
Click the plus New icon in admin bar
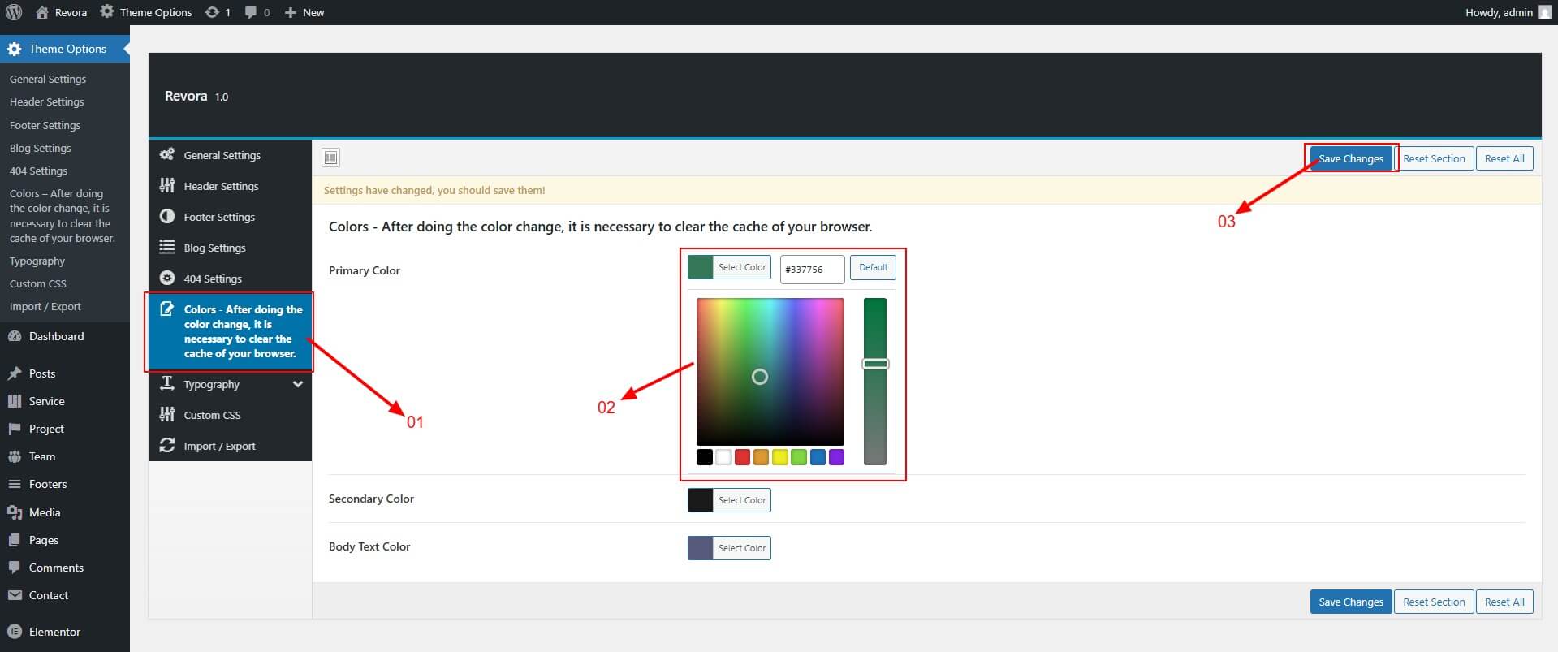pyautogui.click(x=290, y=12)
